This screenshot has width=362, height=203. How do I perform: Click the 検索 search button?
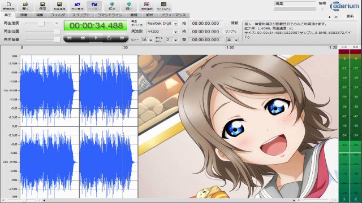click(322, 3)
